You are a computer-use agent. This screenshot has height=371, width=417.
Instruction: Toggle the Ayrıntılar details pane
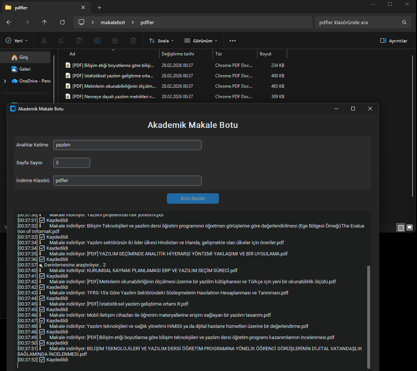tap(394, 41)
